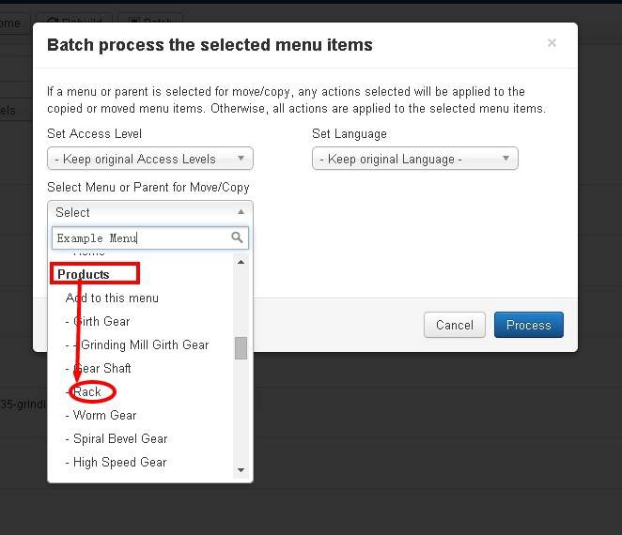Select Grinding Mill Girth Gear item
Image resolution: width=622 pixels, height=535 pixels.
pyautogui.click(x=141, y=344)
